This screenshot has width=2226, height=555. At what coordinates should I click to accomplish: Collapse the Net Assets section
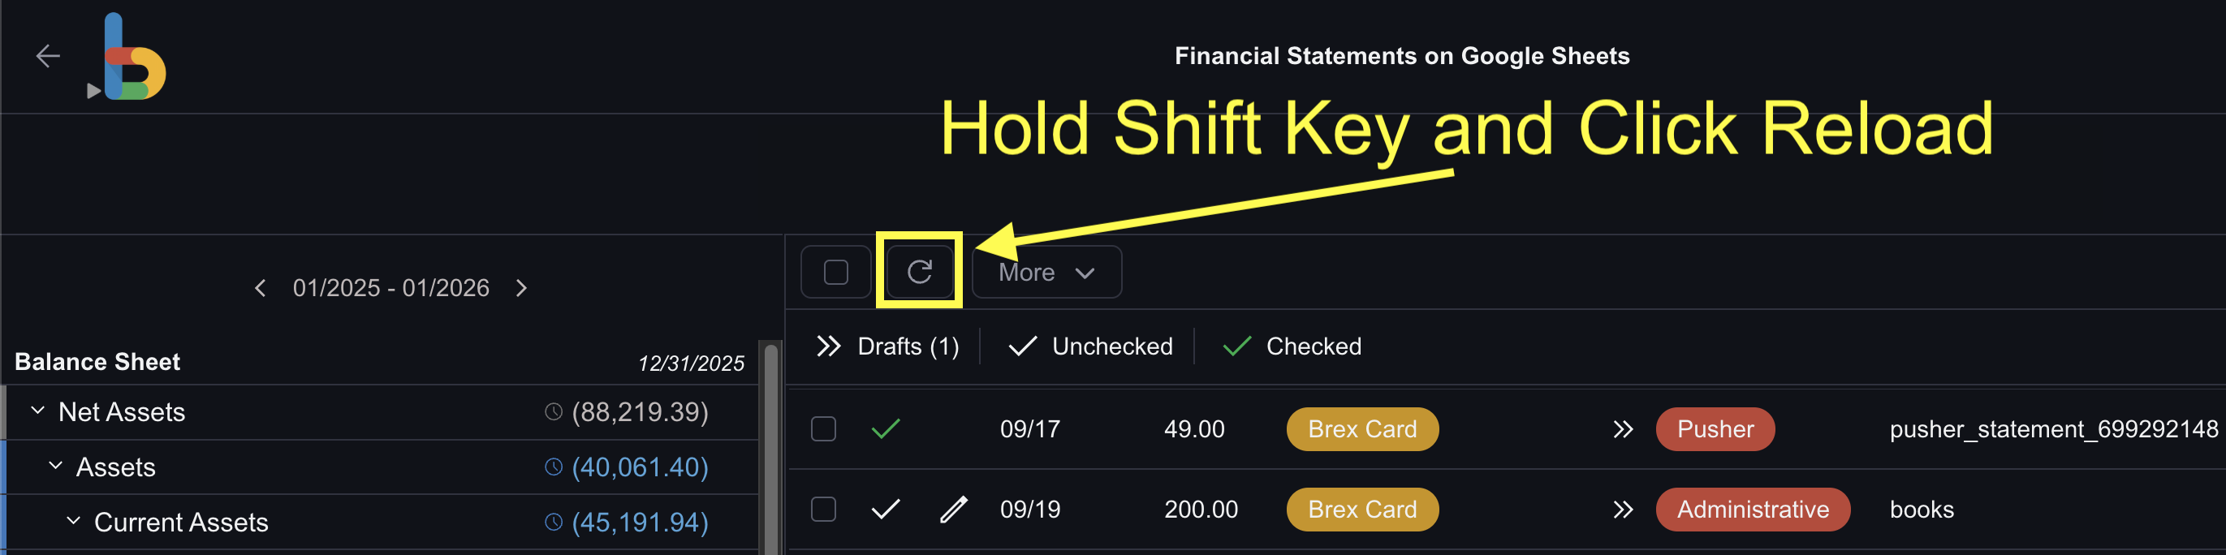point(37,411)
